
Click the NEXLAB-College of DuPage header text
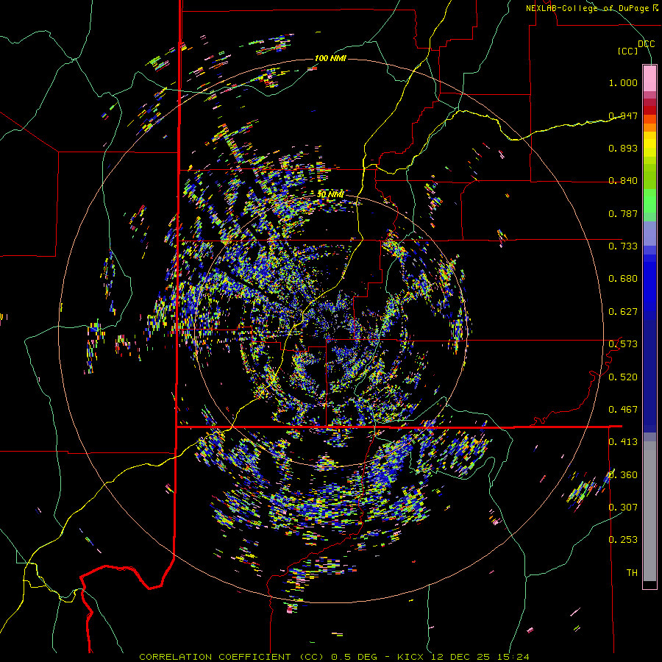(591, 8)
